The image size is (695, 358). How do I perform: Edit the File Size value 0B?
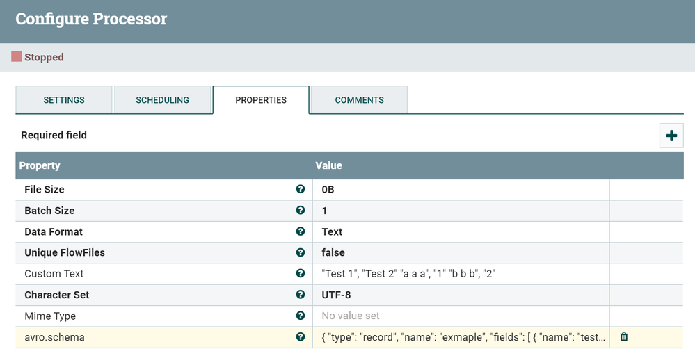coord(461,189)
